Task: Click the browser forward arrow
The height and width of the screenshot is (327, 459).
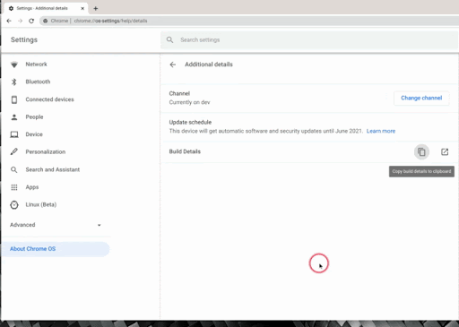Action: [20, 21]
